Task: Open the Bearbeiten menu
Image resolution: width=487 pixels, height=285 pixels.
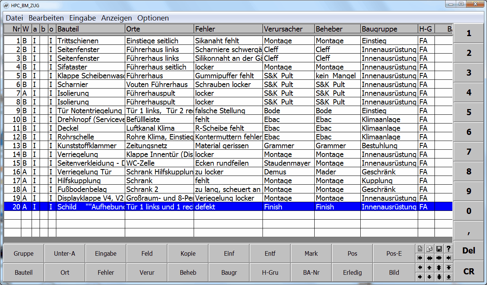Action: 46,18
